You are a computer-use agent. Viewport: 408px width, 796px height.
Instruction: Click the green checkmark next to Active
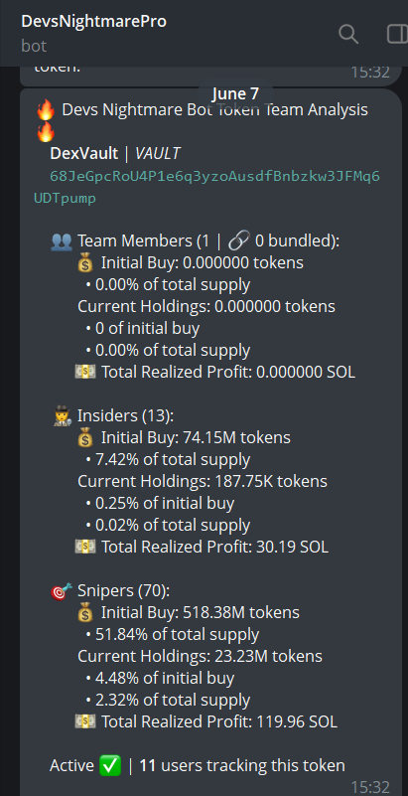point(110,765)
